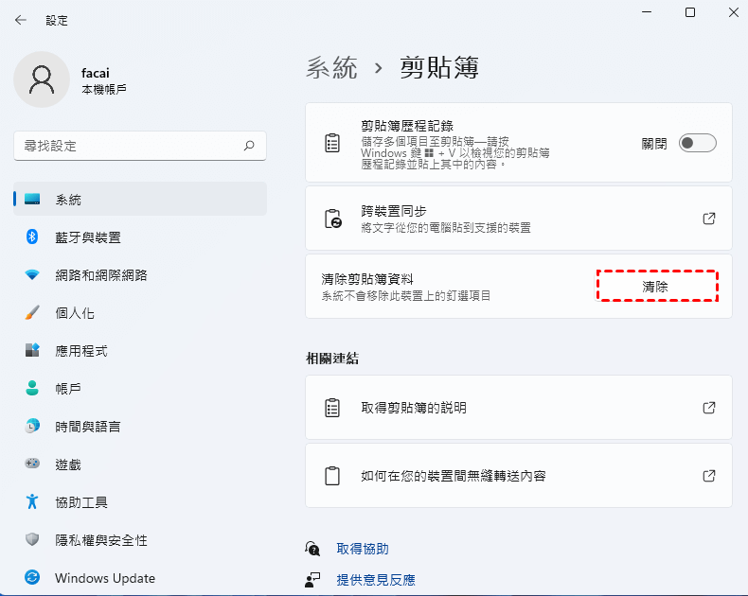Select 應用程式 in the sidebar
The image size is (748, 596).
[81, 351]
